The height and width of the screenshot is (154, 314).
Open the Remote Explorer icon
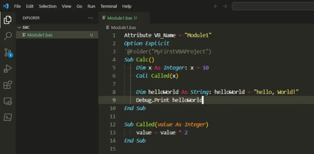pyautogui.click(x=7, y=101)
